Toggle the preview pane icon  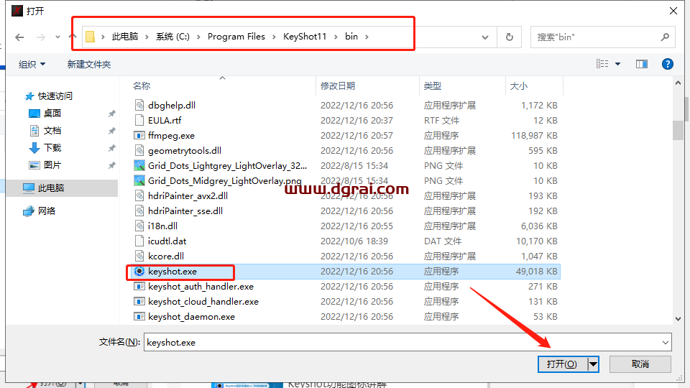coord(642,64)
